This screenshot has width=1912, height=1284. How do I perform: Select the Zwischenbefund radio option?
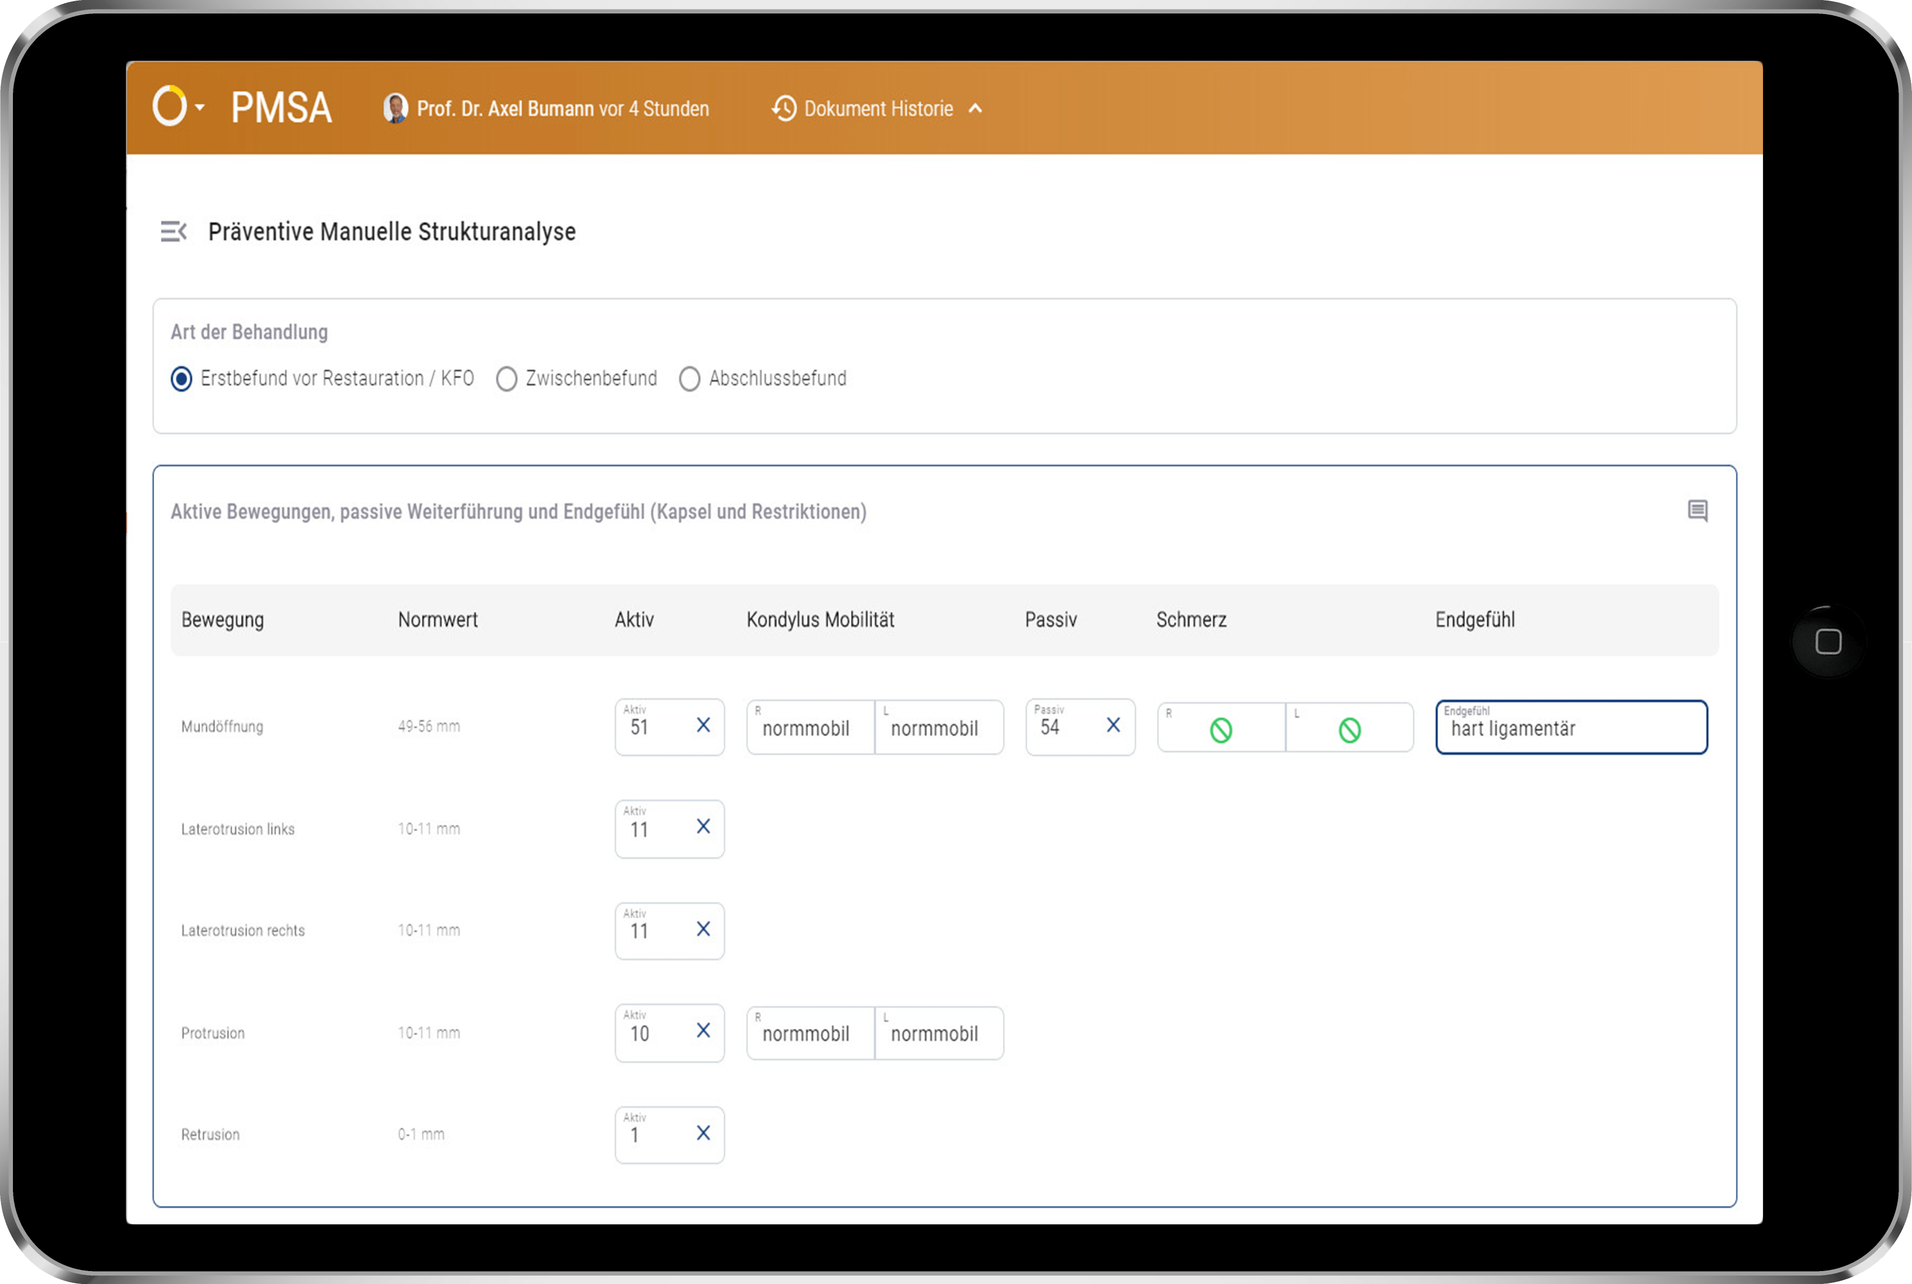coord(506,379)
